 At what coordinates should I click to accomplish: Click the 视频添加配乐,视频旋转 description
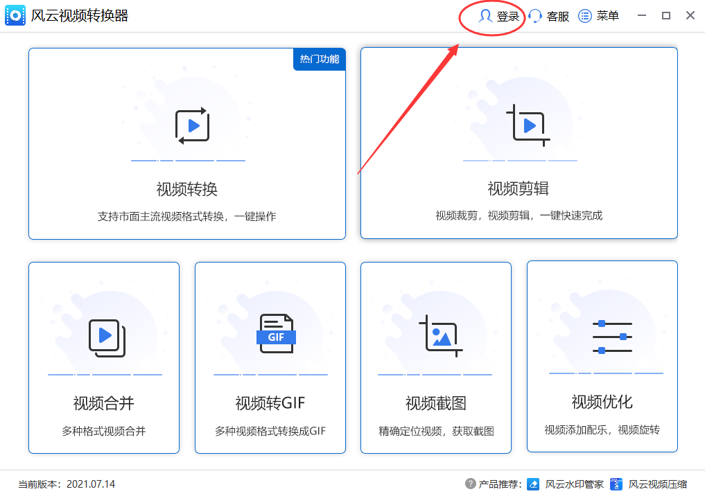tap(602, 430)
